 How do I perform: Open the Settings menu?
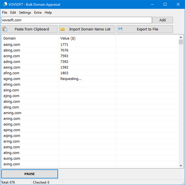[25, 13]
